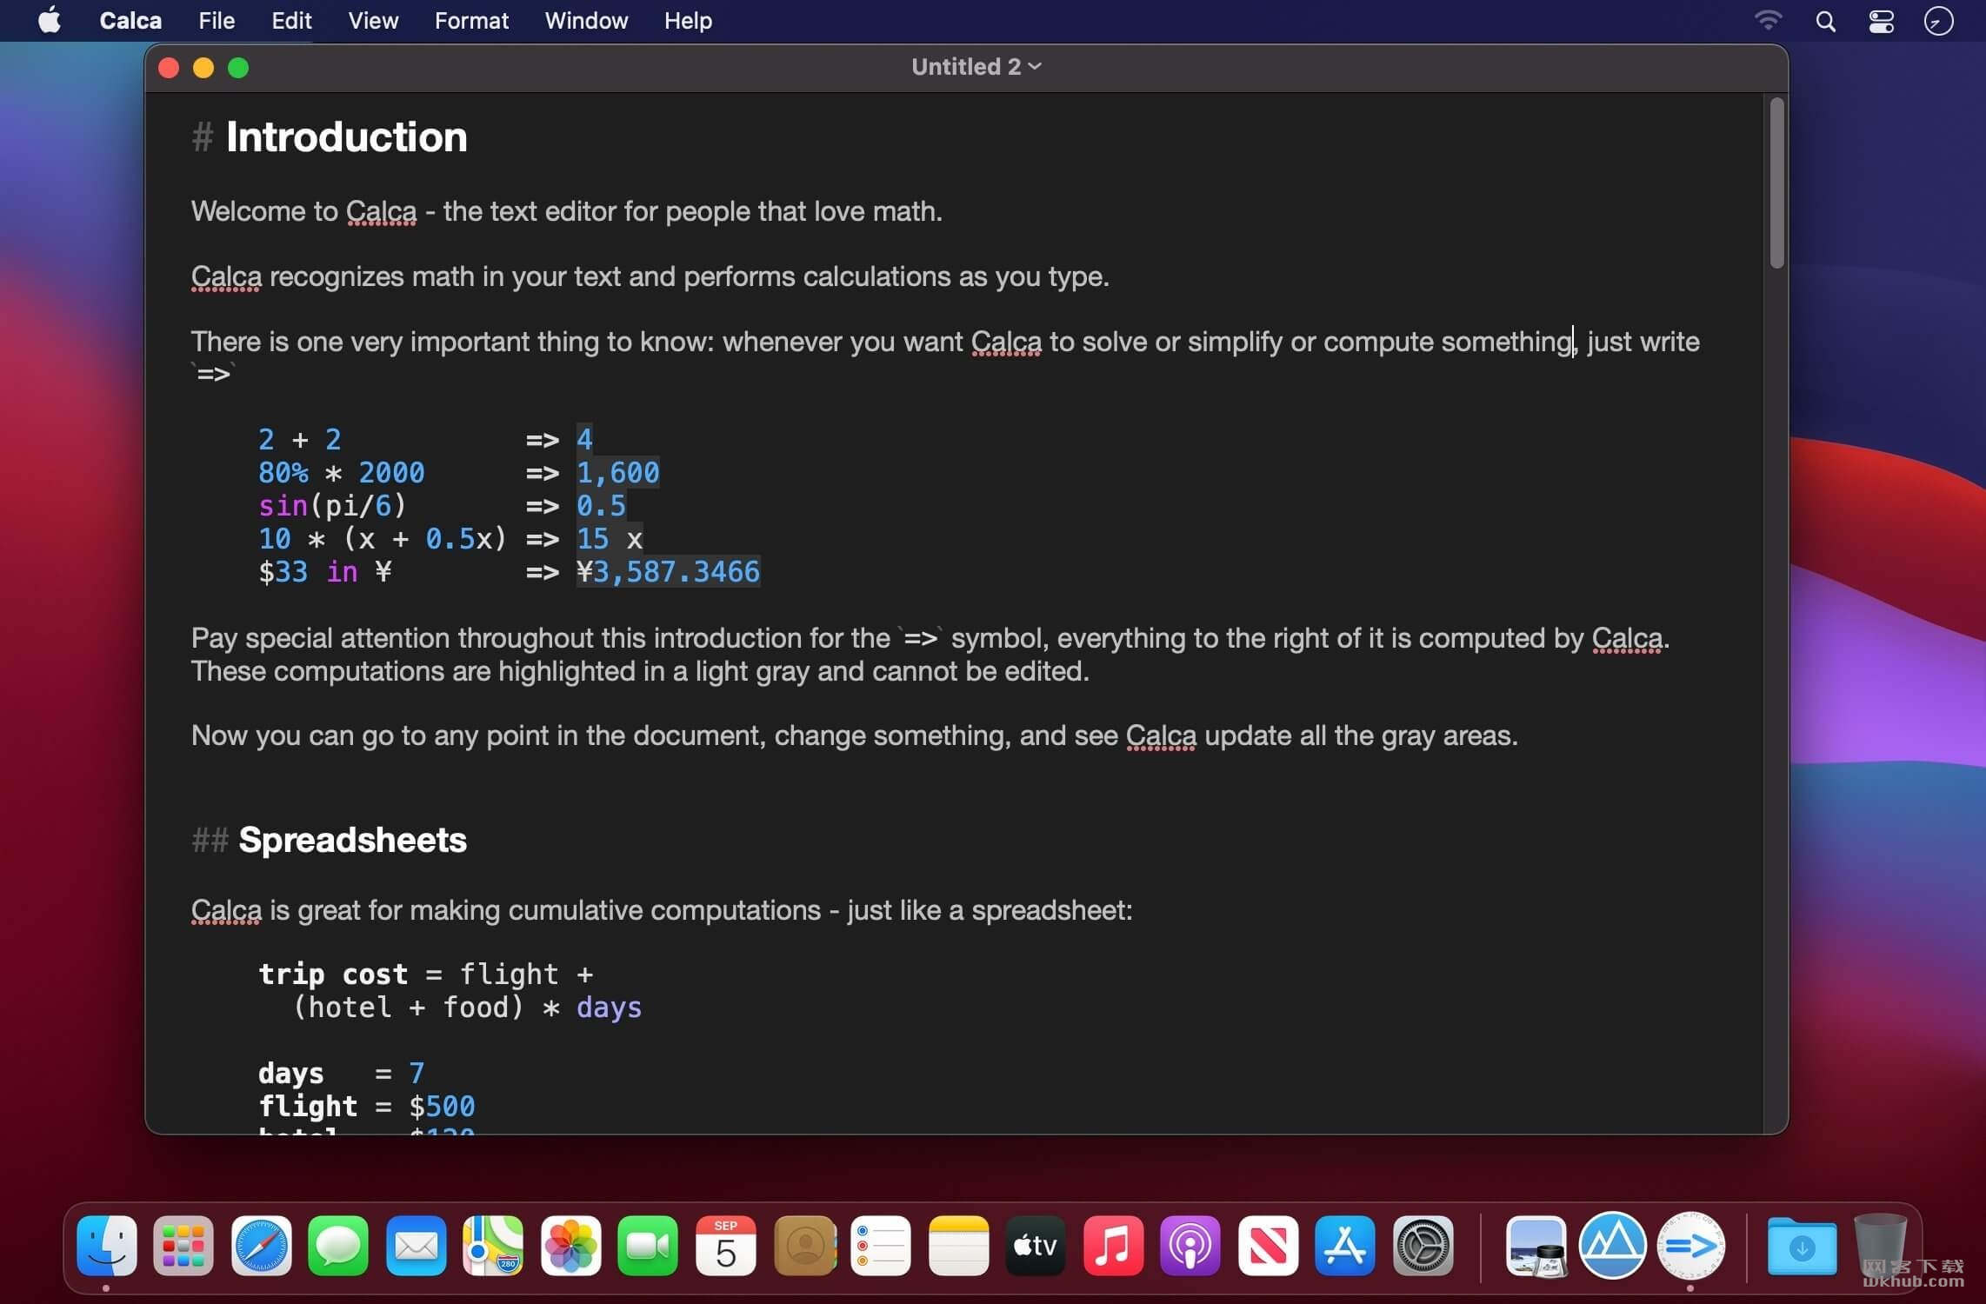This screenshot has height=1304, width=1986.
Task: Open Spotlight search in menu bar
Action: pyautogui.click(x=1825, y=20)
